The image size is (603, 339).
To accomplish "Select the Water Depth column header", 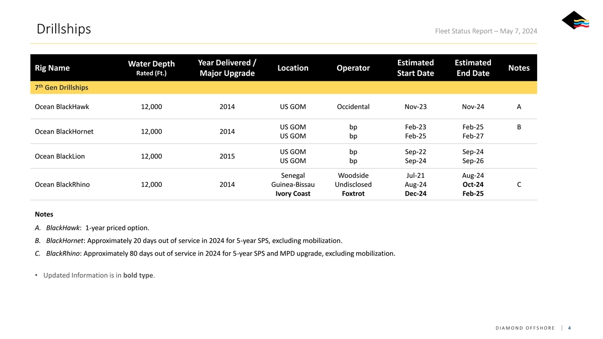I will click(x=151, y=68).
